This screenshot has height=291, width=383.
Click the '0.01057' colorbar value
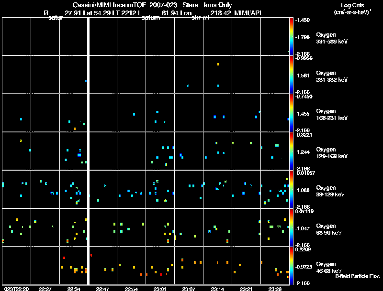point(306,173)
